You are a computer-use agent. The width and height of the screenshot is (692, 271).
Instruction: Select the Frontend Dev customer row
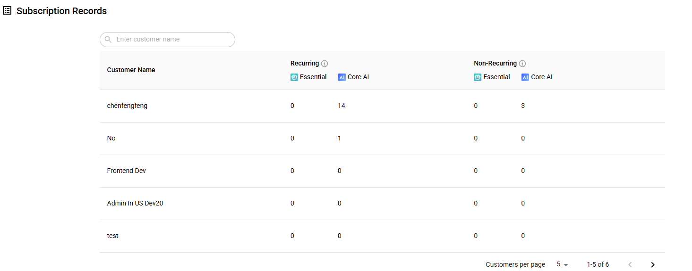382,171
